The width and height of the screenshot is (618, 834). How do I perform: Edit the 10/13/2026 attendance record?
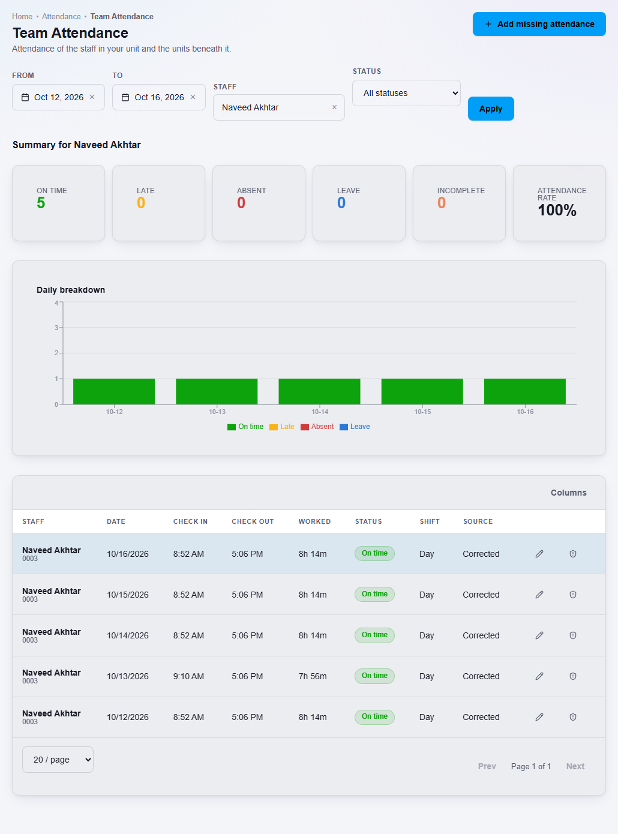coord(539,676)
